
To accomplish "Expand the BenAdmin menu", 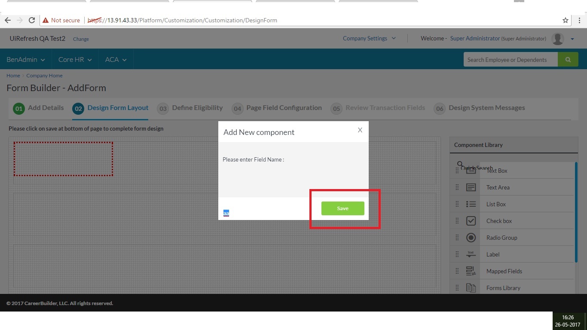I will tap(25, 60).
